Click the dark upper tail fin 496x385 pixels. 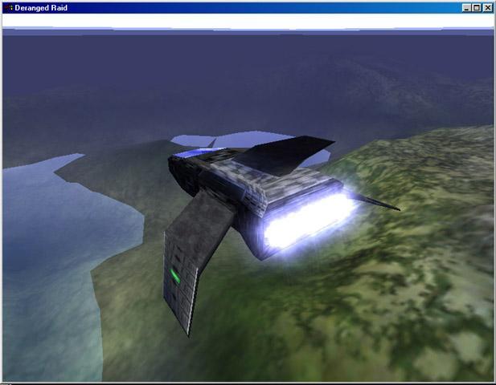(x=285, y=153)
